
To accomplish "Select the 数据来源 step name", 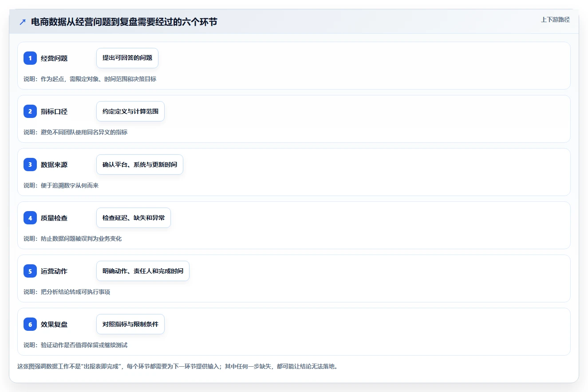I will [x=54, y=165].
